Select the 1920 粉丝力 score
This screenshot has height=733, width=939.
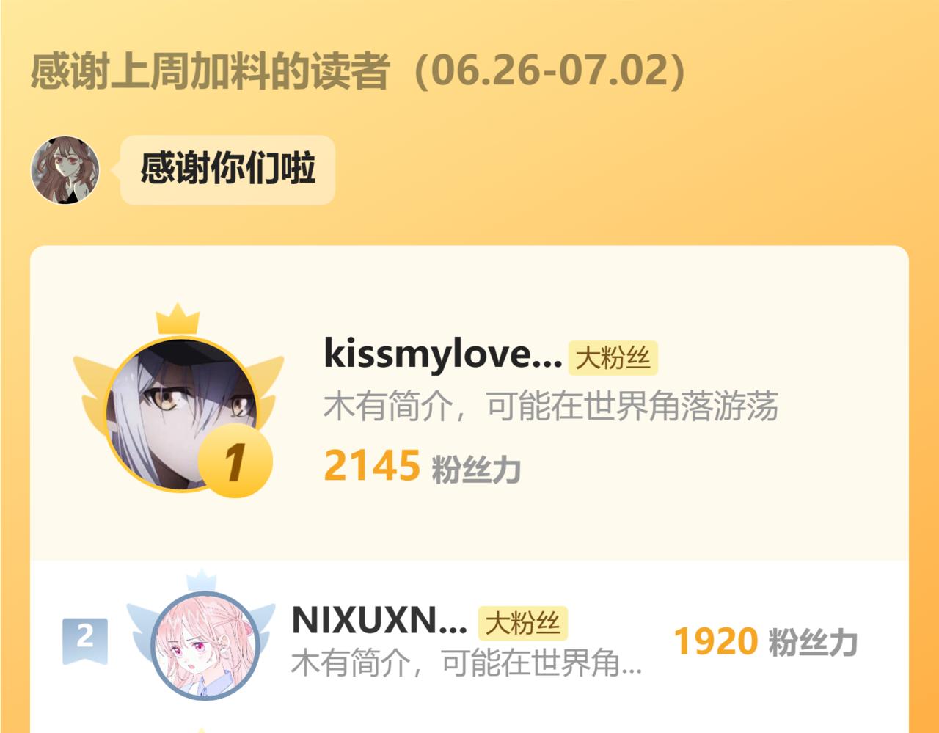[766, 642]
